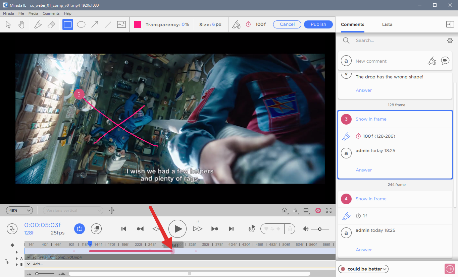
Task: Select the rectangle shape tool
Action: pos(68,24)
